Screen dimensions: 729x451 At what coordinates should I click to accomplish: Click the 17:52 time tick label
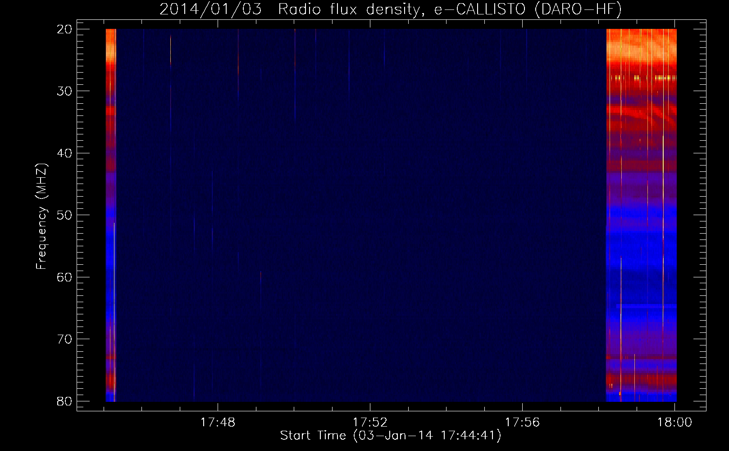(x=370, y=423)
